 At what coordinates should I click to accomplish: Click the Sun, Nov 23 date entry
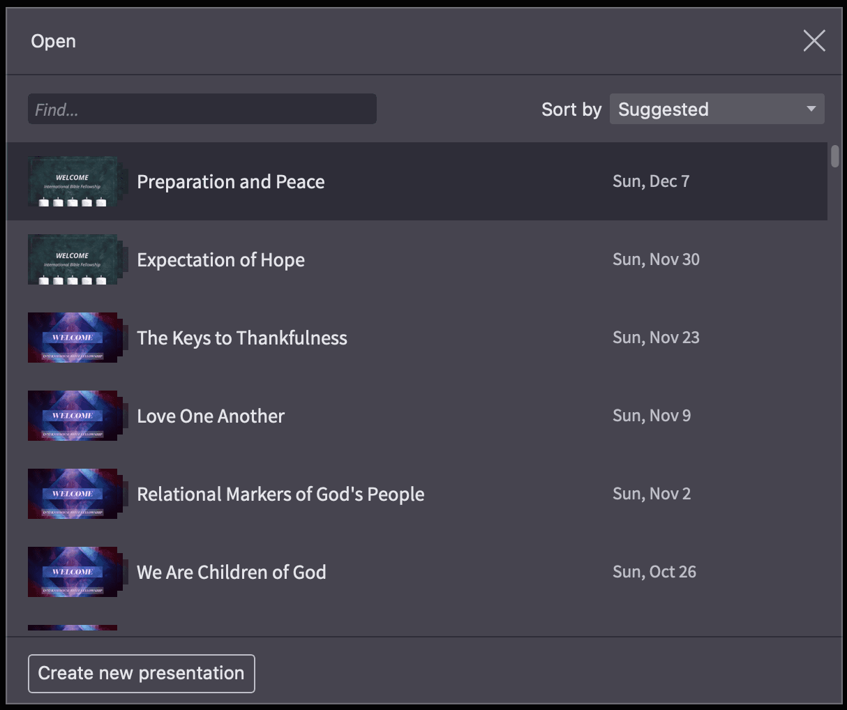656,338
